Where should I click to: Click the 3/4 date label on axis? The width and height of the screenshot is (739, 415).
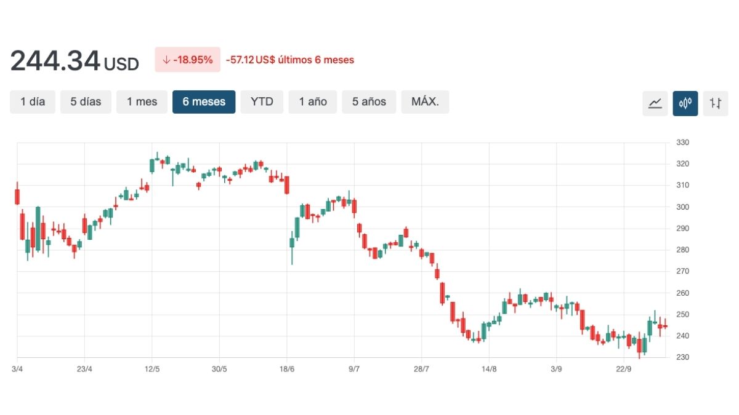(17, 369)
